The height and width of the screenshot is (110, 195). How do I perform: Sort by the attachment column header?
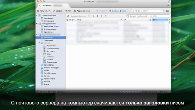point(73,20)
